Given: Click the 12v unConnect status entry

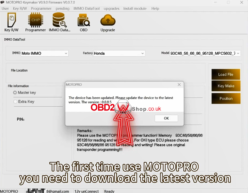Looking at the screenshot, I should [x=86, y=191].
